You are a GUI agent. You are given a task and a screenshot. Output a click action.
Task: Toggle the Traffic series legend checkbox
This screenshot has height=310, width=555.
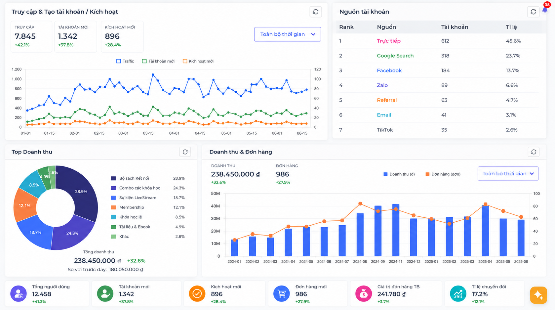pos(119,61)
